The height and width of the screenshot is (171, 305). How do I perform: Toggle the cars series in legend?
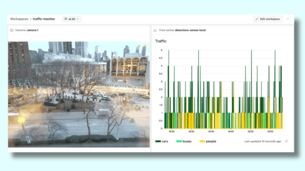click(161, 141)
